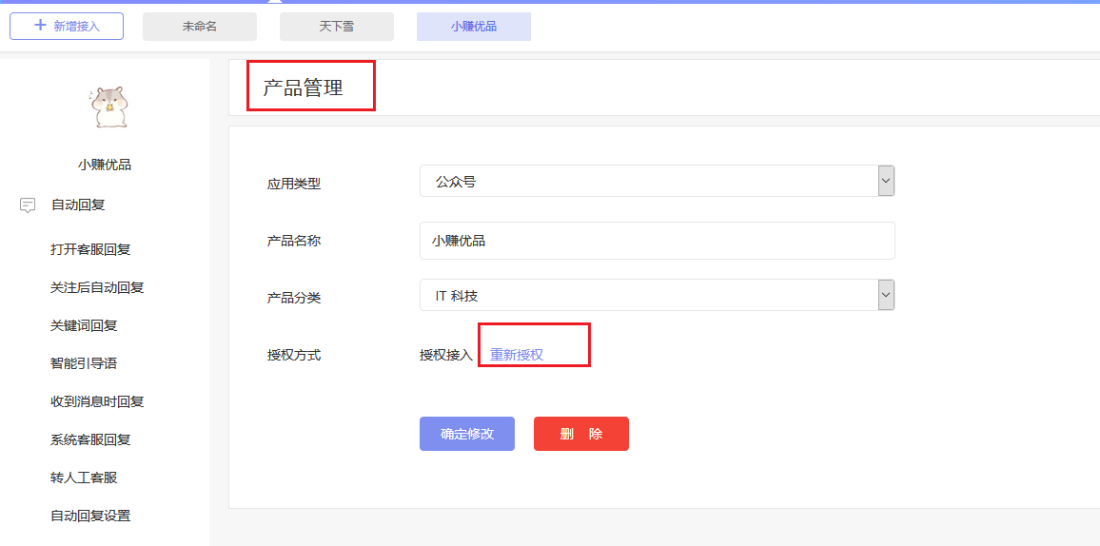Open 自动回复设置 sidebar item
Image resolution: width=1100 pixels, height=546 pixels.
point(90,516)
